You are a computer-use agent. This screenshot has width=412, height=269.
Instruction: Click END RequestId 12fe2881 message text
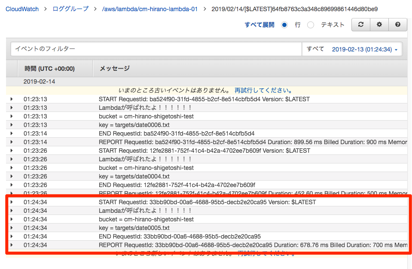[177, 185]
